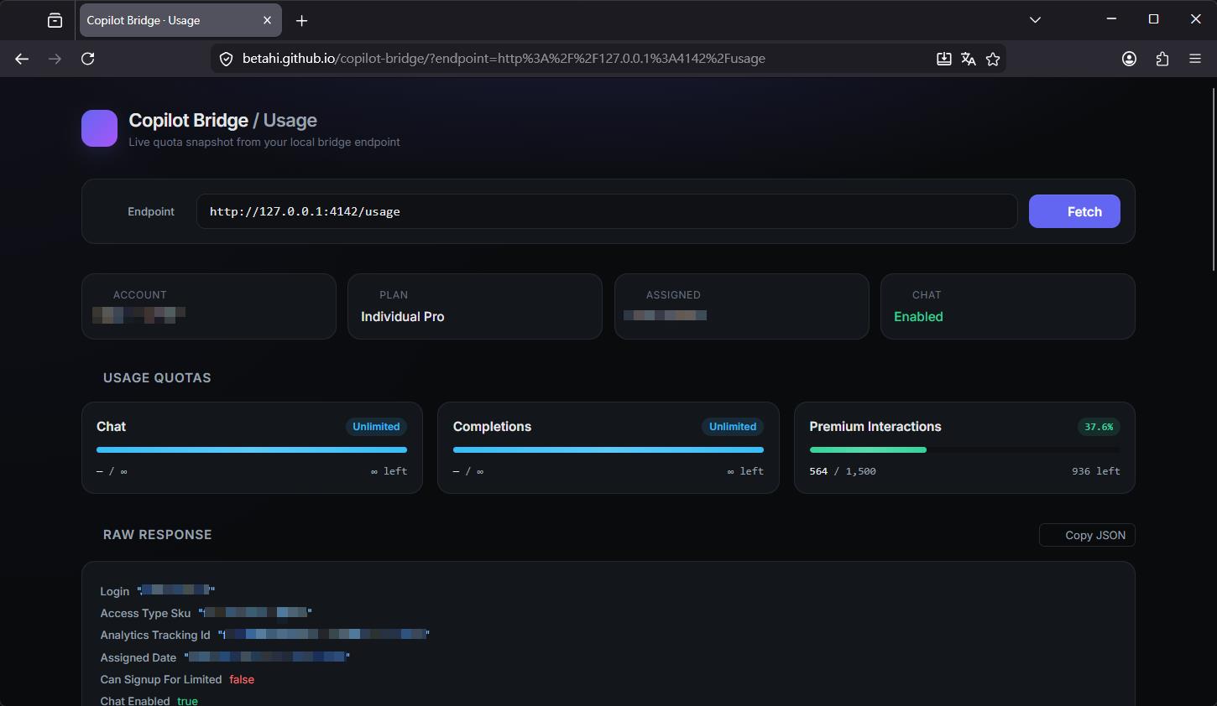The width and height of the screenshot is (1217, 706).
Task: Click the Can Signup For Limited false value
Action: [242, 680]
